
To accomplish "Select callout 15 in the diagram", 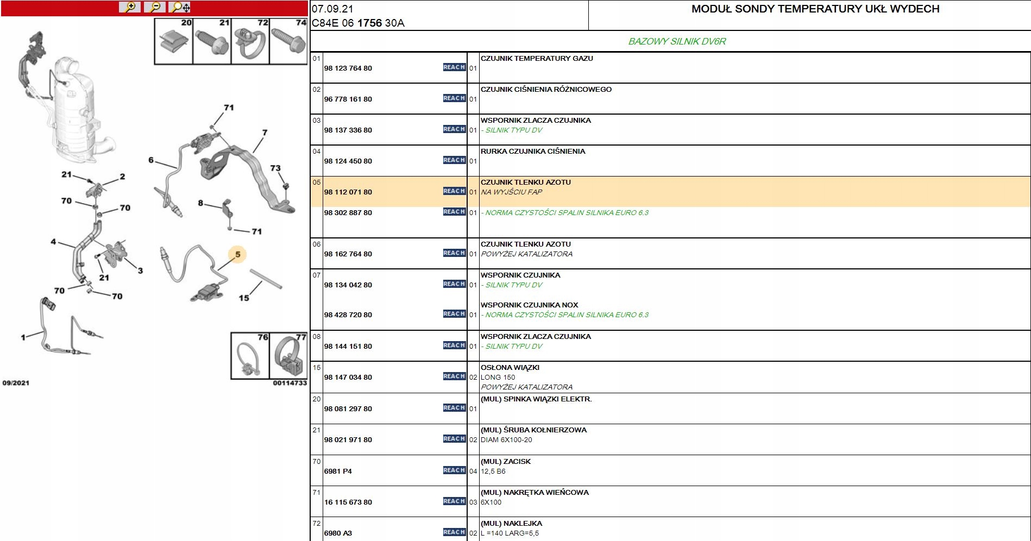I will pos(244,298).
